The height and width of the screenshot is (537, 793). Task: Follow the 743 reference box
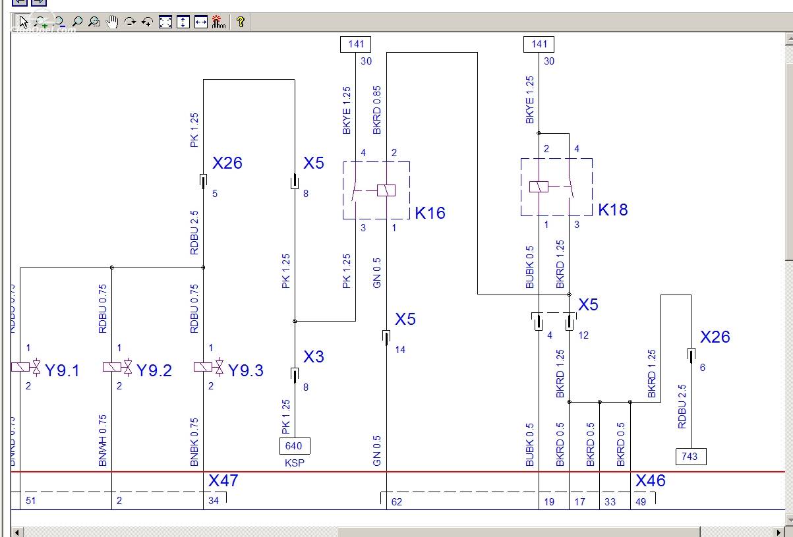pos(691,456)
